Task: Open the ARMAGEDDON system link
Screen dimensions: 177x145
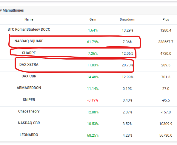Action: click(x=29, y=88)
